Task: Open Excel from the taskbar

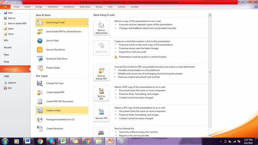Action: coord(63,141)
